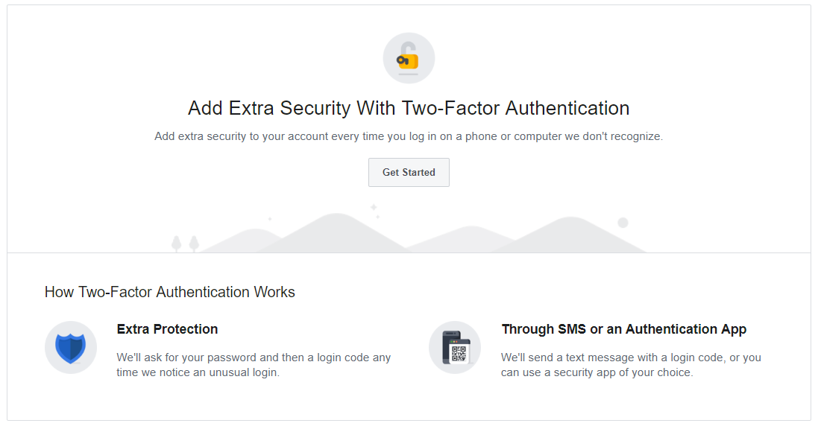
Task: Click the Through SMS or Authentication App title
Action: coord(623,329)
